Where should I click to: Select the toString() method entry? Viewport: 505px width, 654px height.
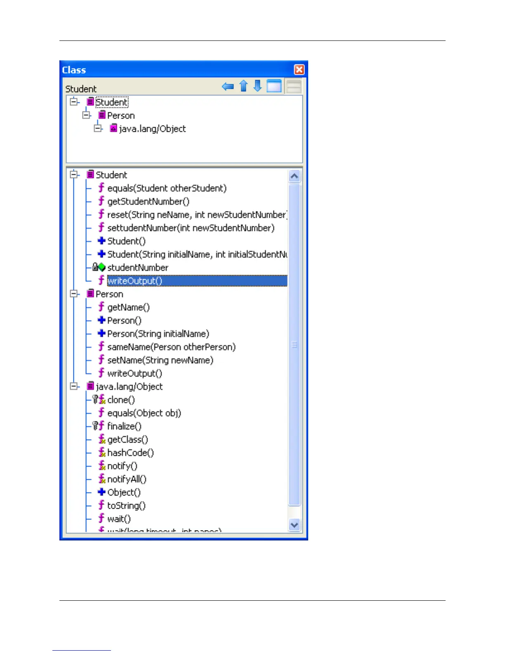[126, 505]
